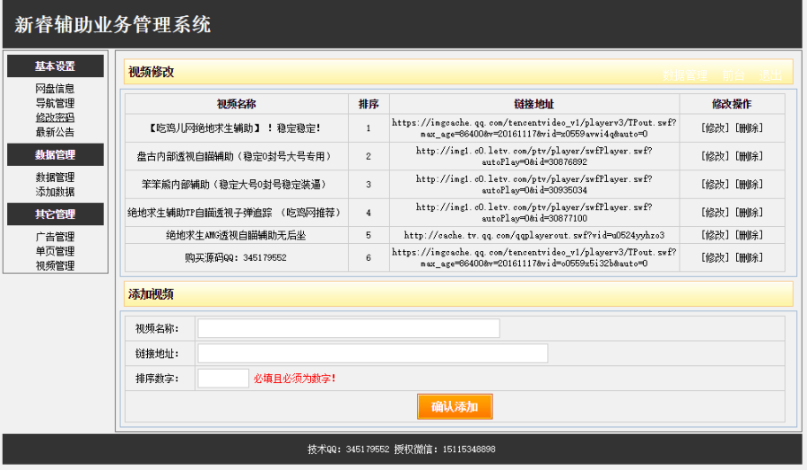Delete the 绝地求生辅助TP自瞄透视子弹追踪 entry
The width and height of the screenshot is (807, 470).
750,212
